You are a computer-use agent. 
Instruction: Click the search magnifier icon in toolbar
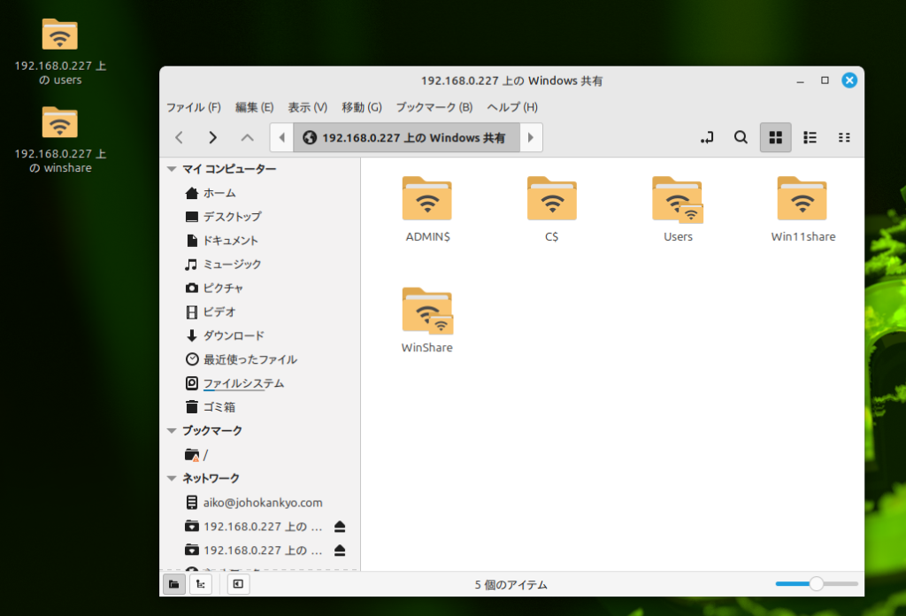click(741, 137)
